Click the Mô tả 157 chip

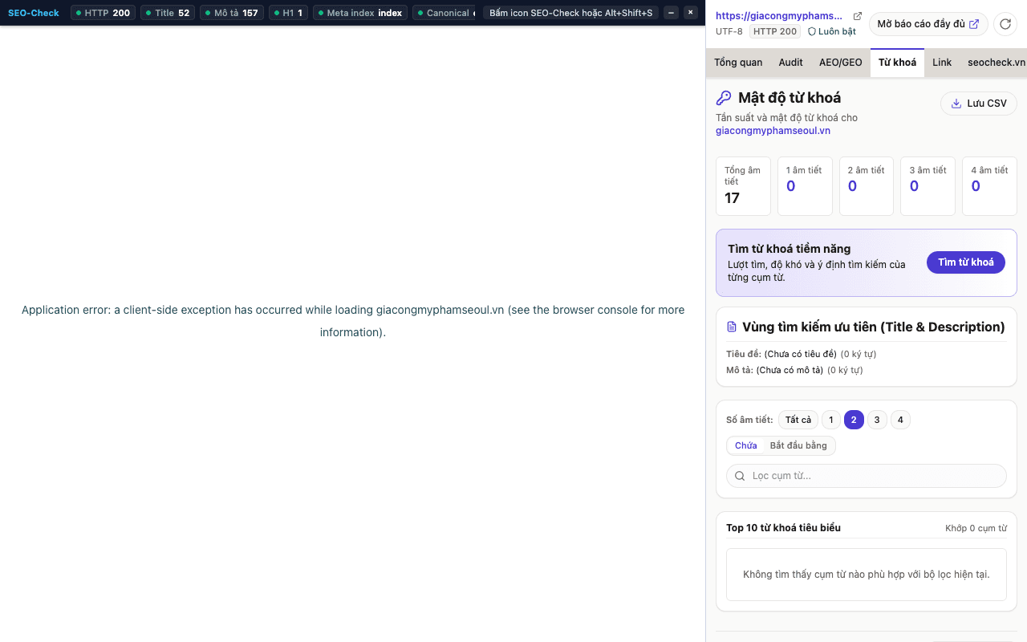coord(232,13)
